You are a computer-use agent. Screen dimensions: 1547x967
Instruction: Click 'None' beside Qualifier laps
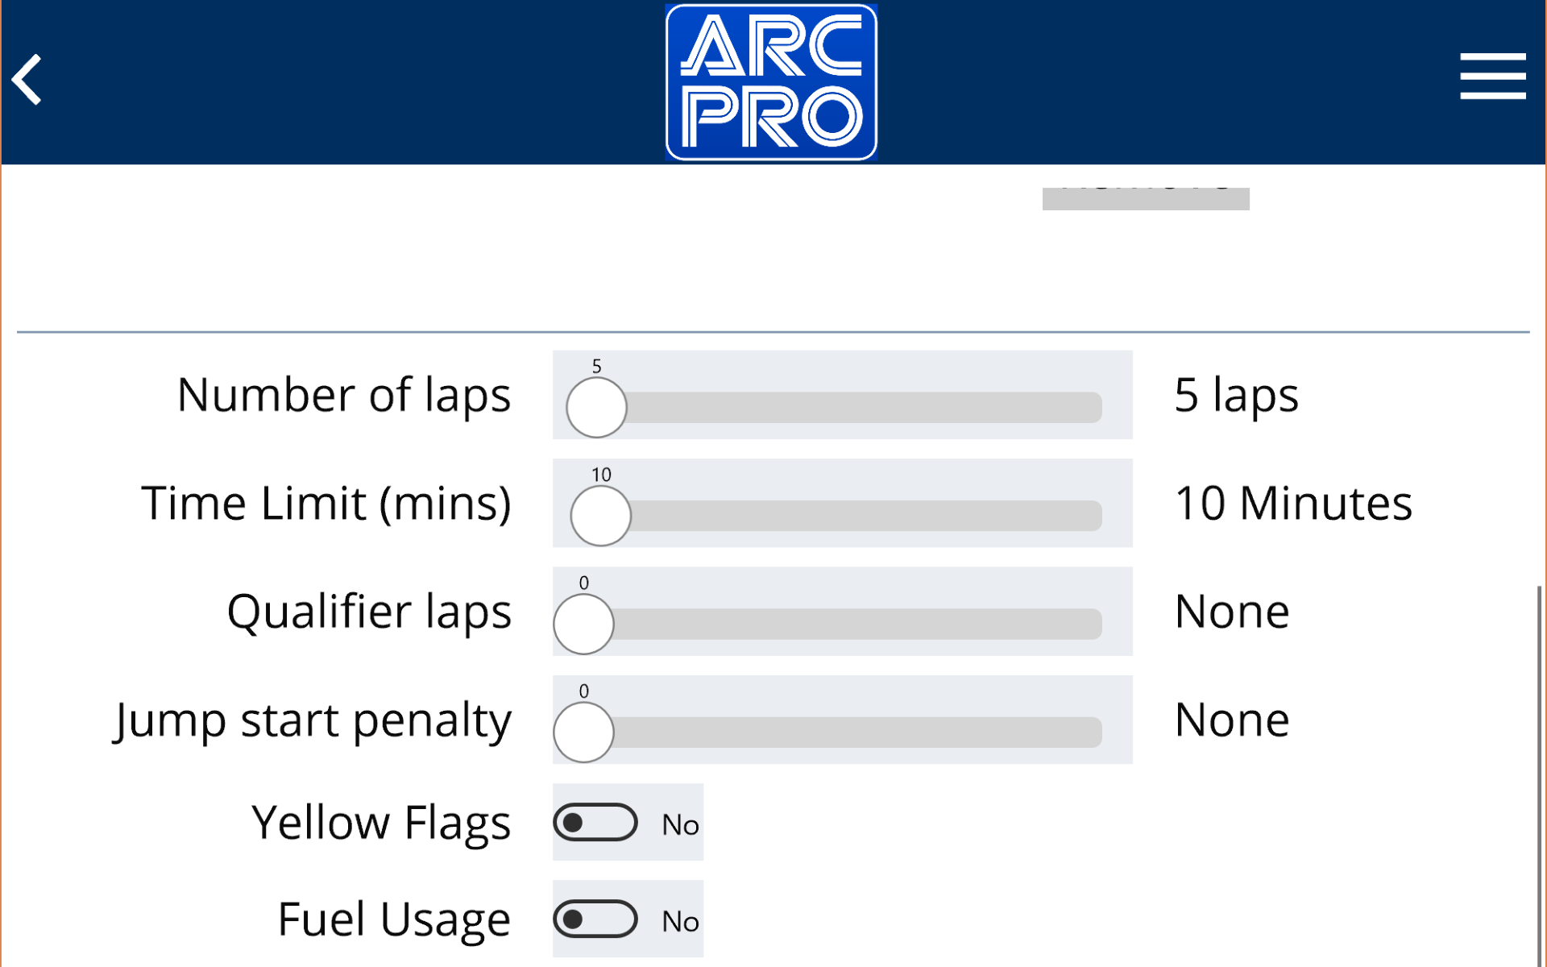tap(1231, 611)
